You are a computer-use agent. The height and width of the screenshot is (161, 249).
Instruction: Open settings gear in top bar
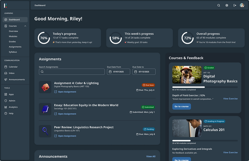point(227,5)
